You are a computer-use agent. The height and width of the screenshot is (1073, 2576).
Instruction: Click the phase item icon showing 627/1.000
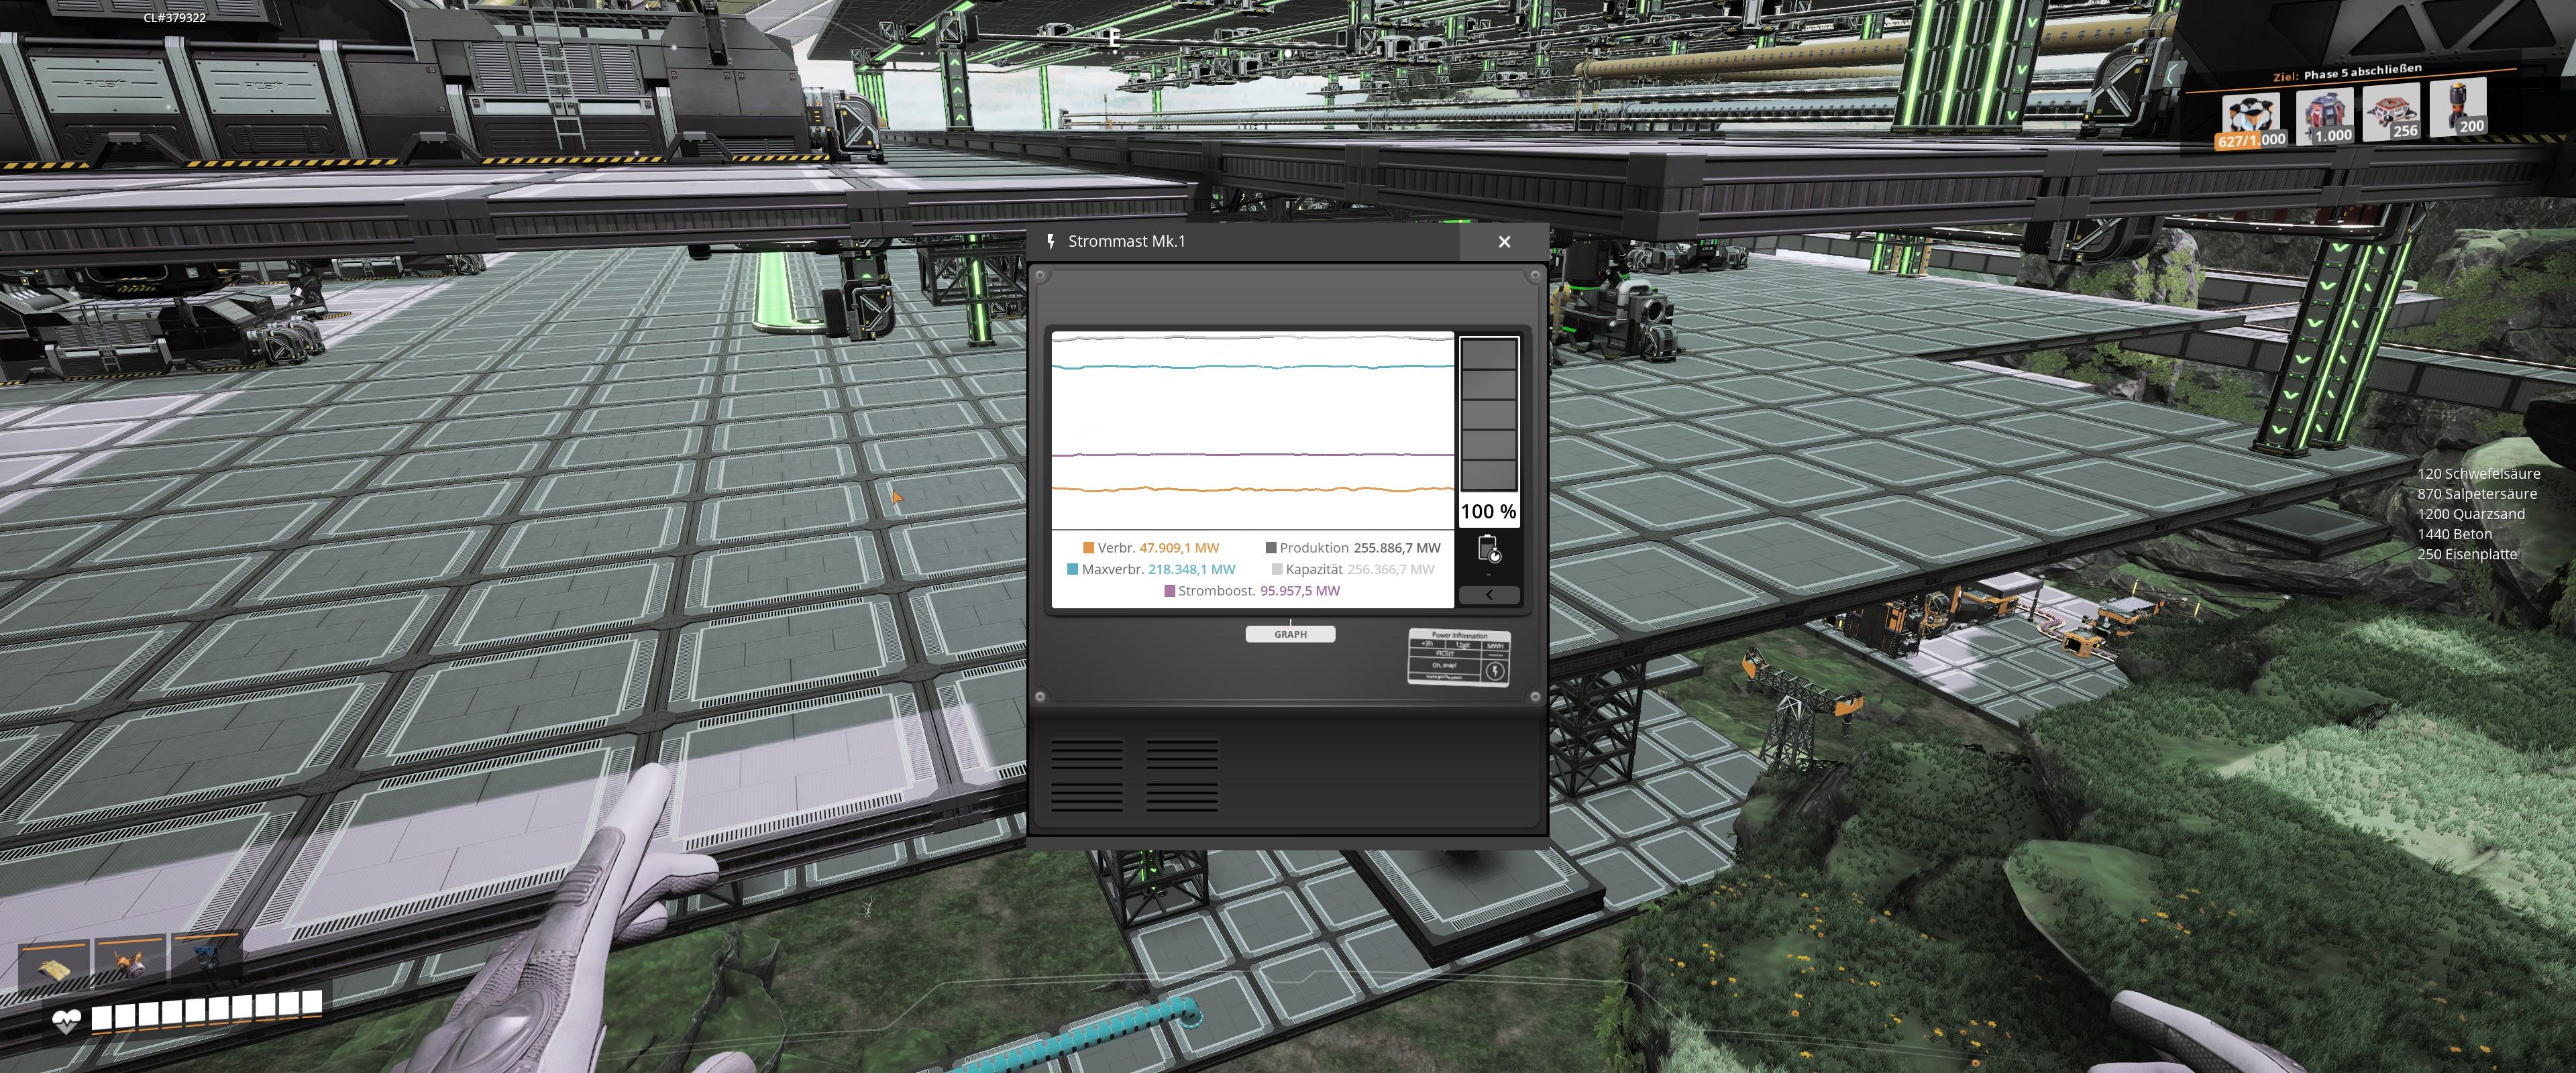click(x=2251, y=121)
